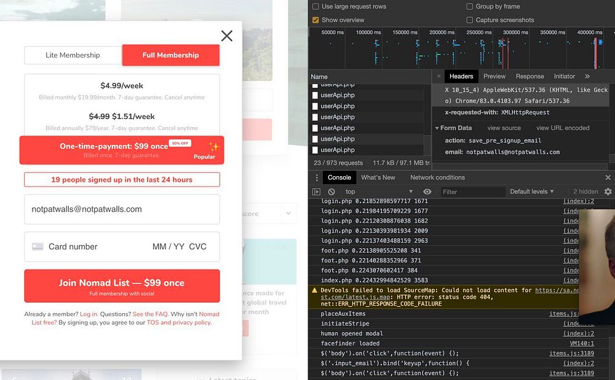Open Default levels dropdown
This screenshot has height=380, width=615.
click(x=532, y=192)
